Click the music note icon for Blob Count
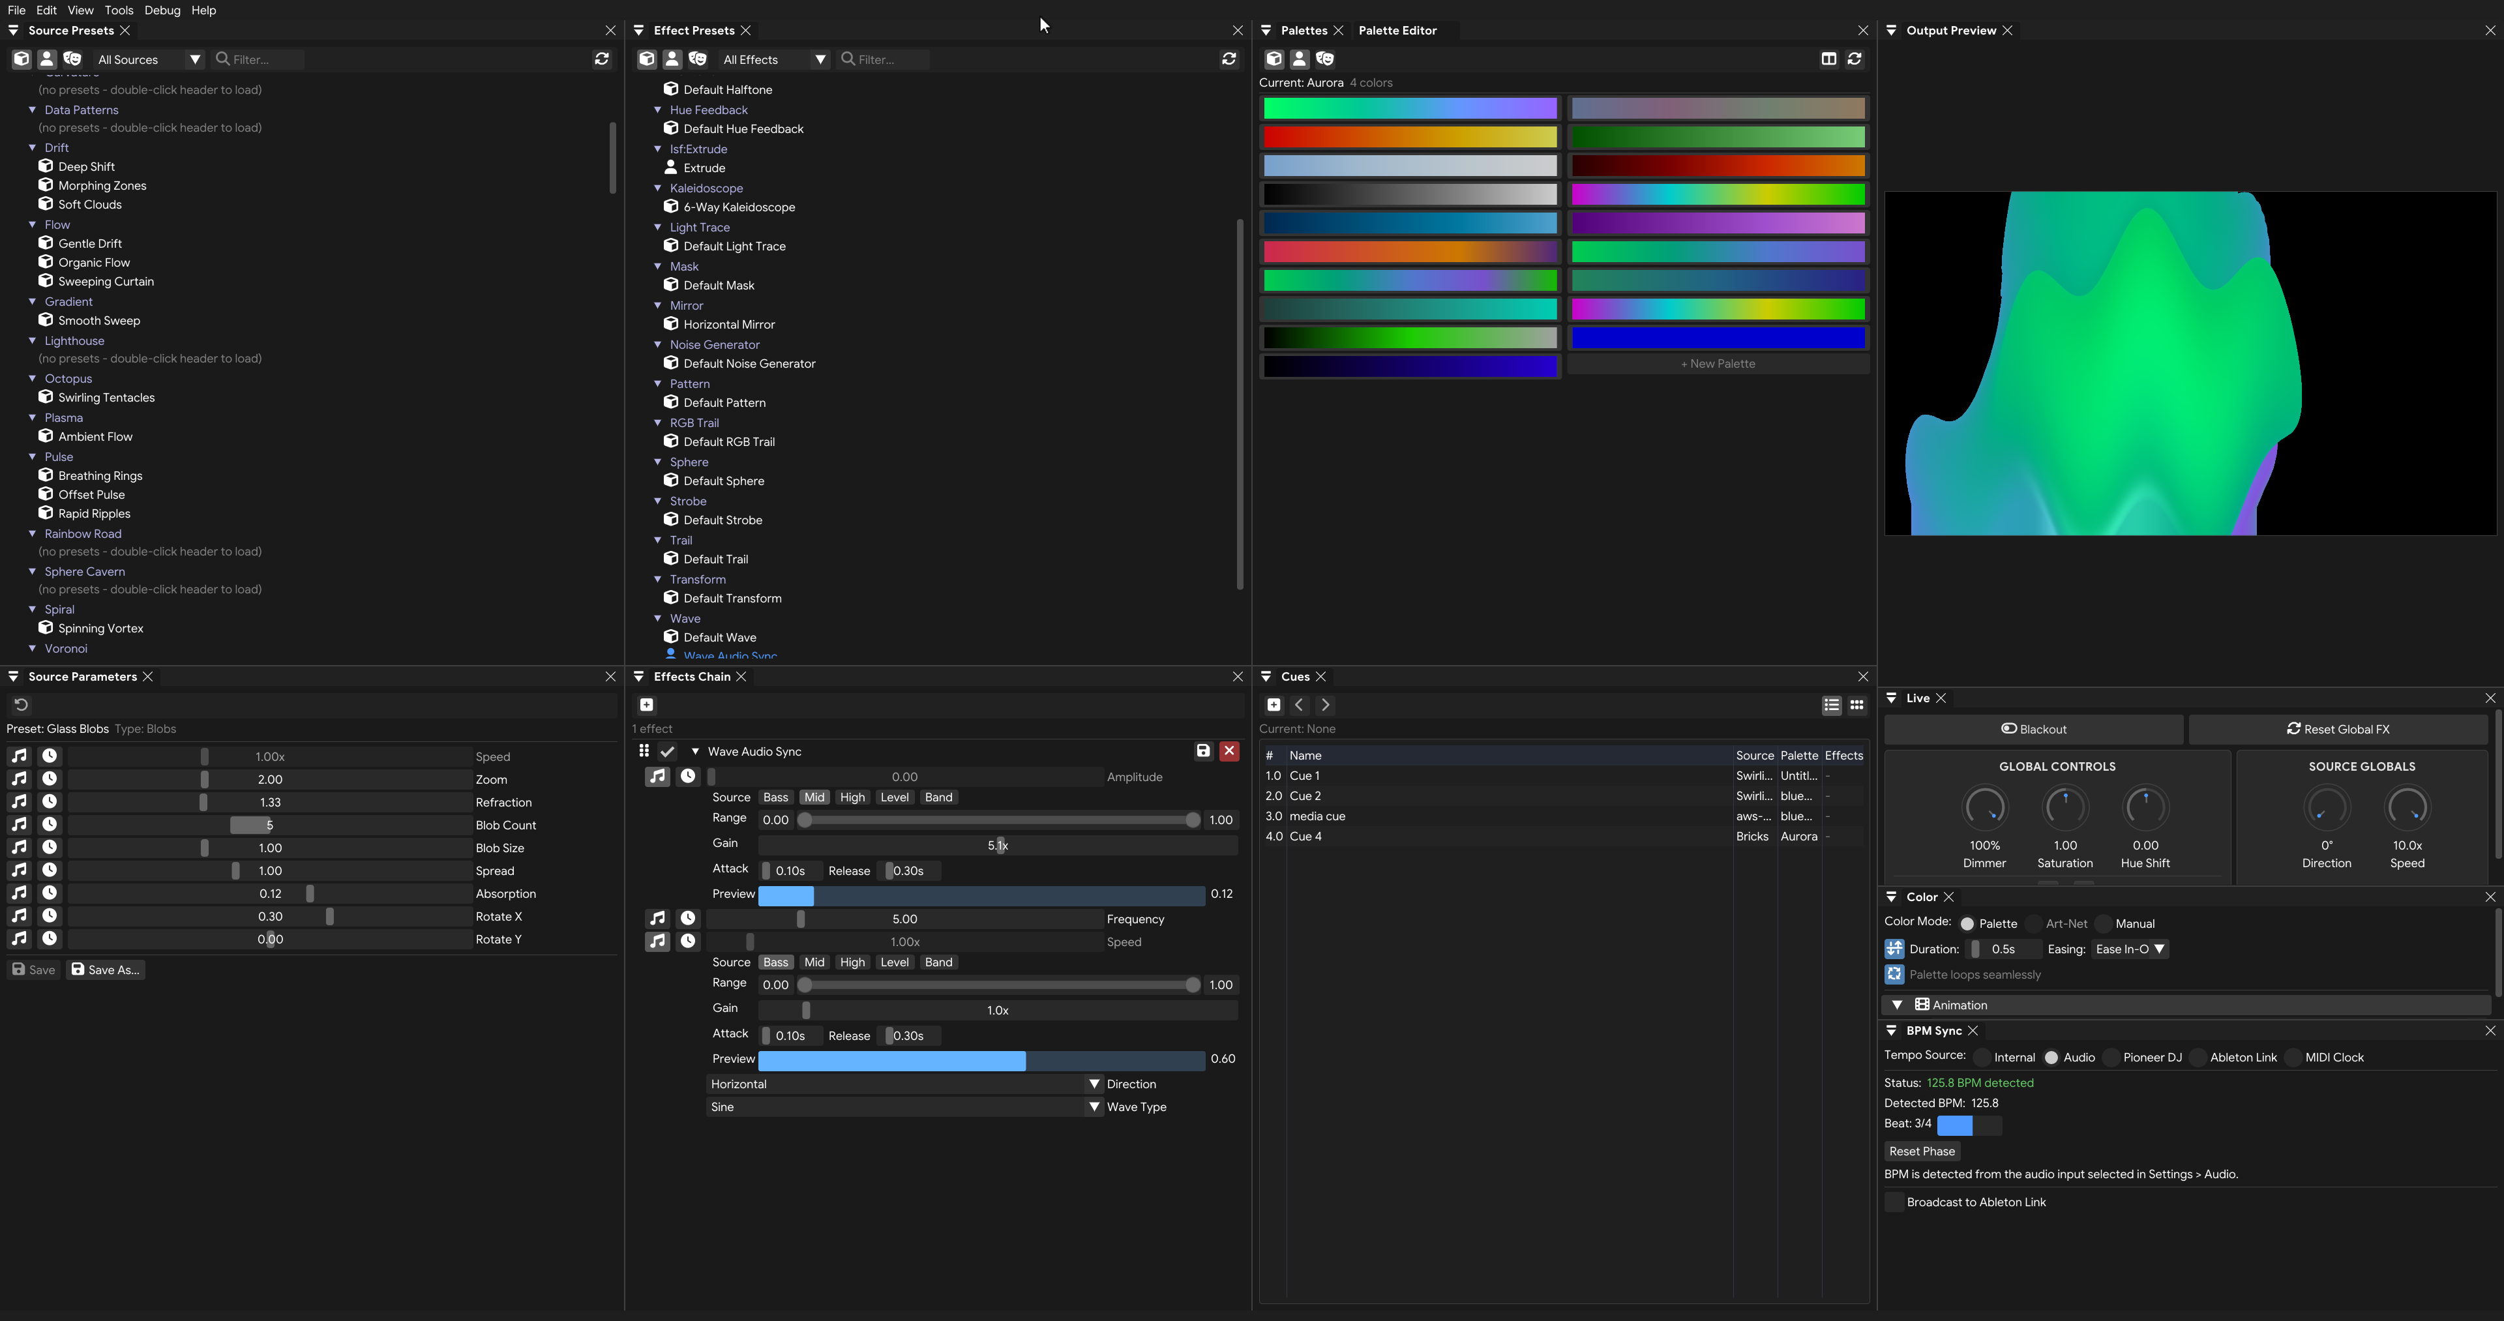The image size is (2504, 1321). [20, 824]
